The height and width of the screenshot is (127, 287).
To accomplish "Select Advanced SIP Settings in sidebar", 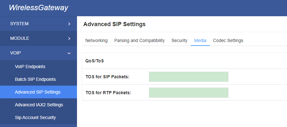I will [38, 92].
